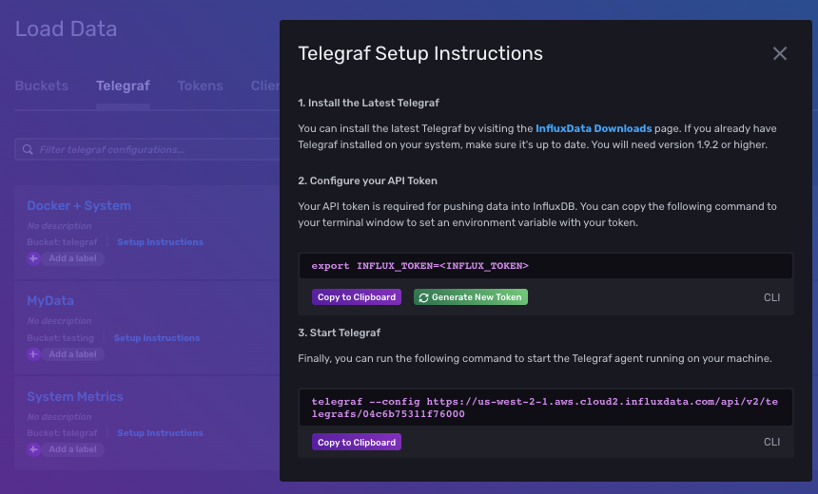The height and width of the screenshot is (494, 818).
Task: Click Bucket: testing text on MyData card
Action: pyautogui.click(x=61, y=337)
